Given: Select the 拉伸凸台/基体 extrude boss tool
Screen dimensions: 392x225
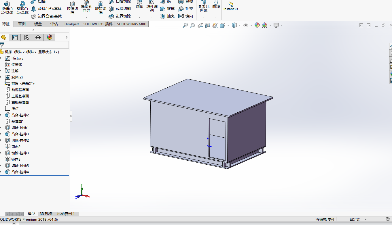Looking at the screenshot, I should click(x=7, y=8).
